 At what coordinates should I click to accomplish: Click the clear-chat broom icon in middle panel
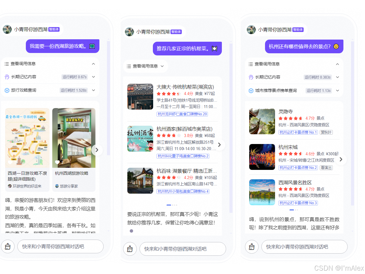tap(130, 249)
